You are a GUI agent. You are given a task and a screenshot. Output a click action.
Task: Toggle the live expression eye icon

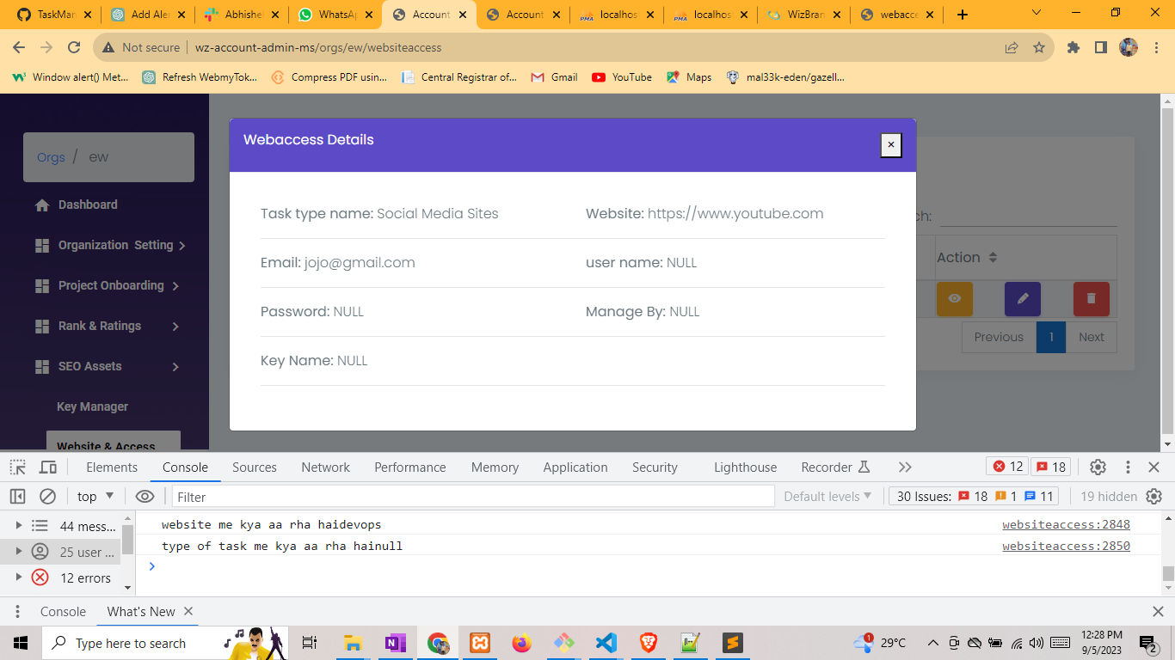tap(145, 497)
